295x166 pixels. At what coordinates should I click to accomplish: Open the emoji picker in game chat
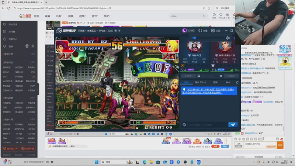coord(184,125)
